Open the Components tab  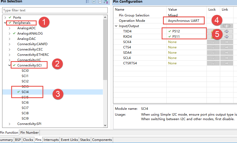[x=102, y=140]
